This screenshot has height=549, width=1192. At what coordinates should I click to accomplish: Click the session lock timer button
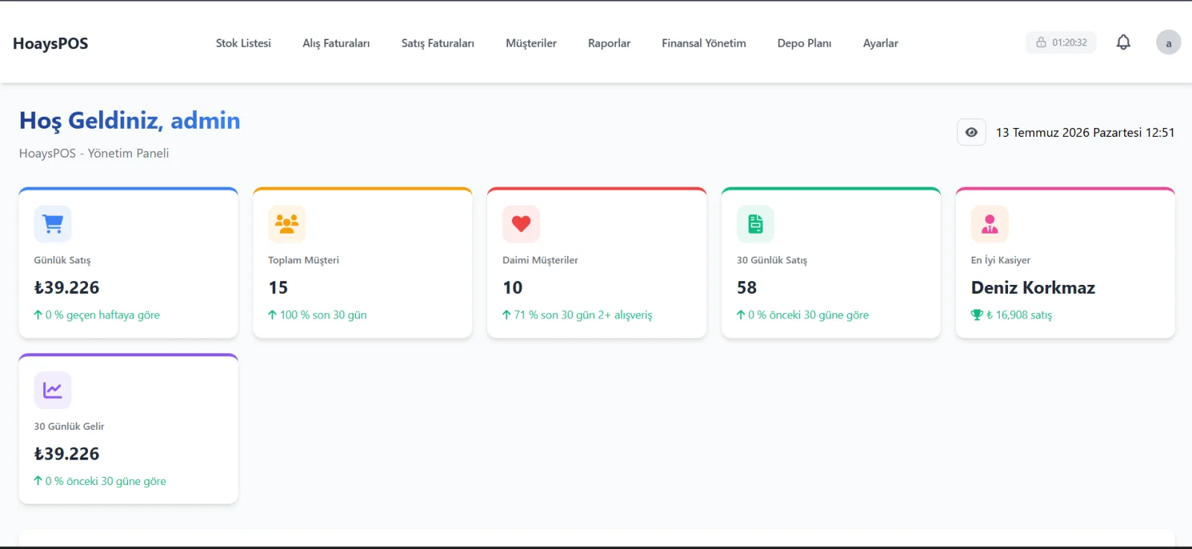tap(1061, 42)
